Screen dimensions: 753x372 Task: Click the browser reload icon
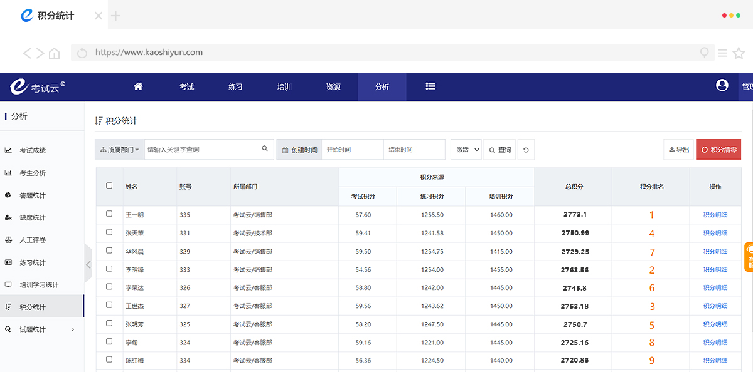click(82, 53)
